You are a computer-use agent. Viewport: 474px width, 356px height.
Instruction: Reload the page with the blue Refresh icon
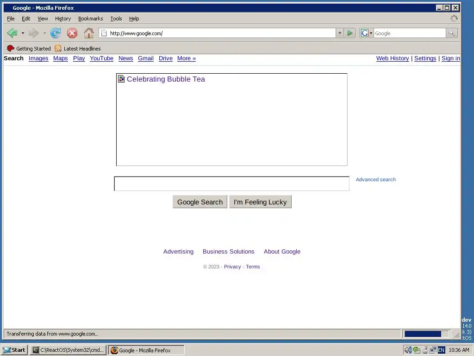[56, 33]
